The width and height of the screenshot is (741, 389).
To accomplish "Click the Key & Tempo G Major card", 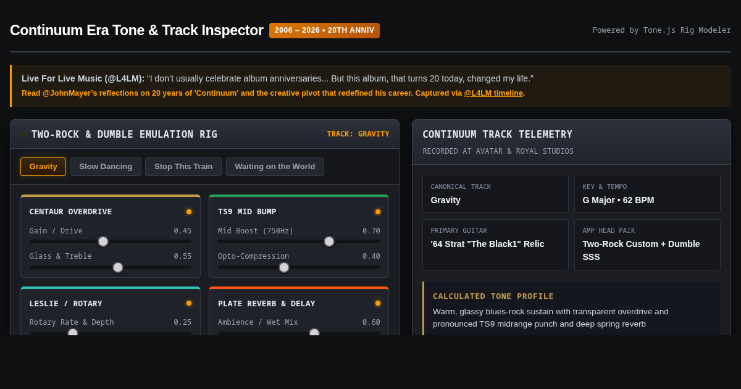I will pos(647,194).
